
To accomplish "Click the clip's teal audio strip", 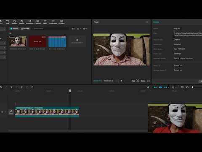I will [x=47, y=116].
